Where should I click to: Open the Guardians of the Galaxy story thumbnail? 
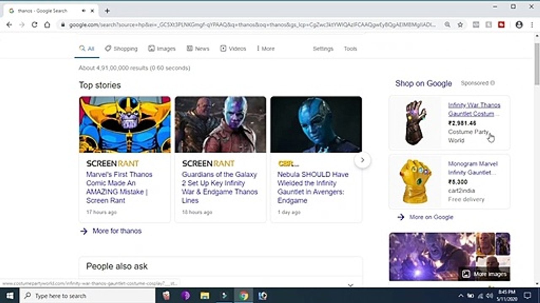click(x=221, y=125)
